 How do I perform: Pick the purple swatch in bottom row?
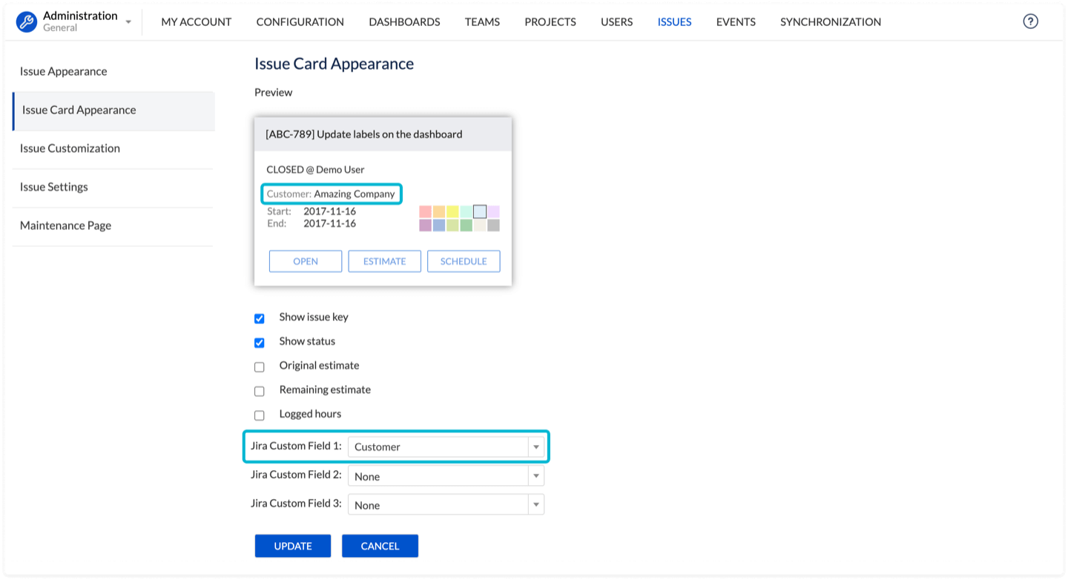[x=425, y=225]
